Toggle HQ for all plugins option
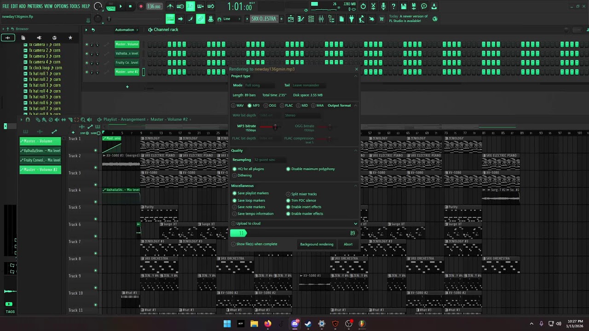This screenshot has height=331, width=589. (x=248, y=169)
